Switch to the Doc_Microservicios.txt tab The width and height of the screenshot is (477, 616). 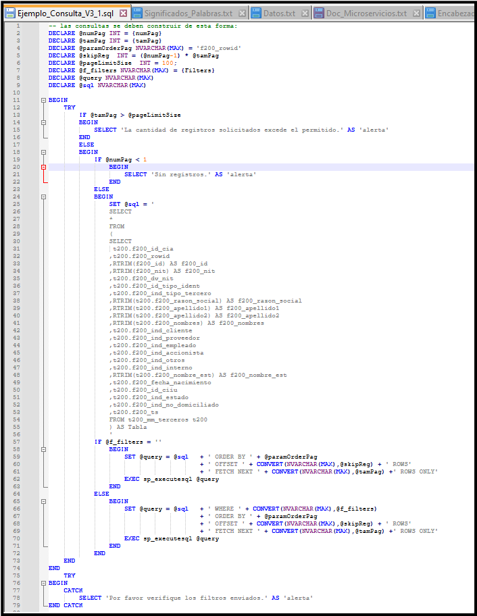tap(368, 14)
